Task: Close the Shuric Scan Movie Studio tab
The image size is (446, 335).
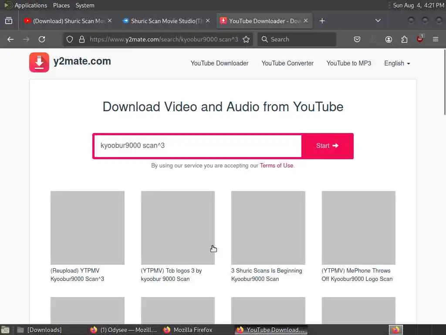Action: tap(208, 21)
